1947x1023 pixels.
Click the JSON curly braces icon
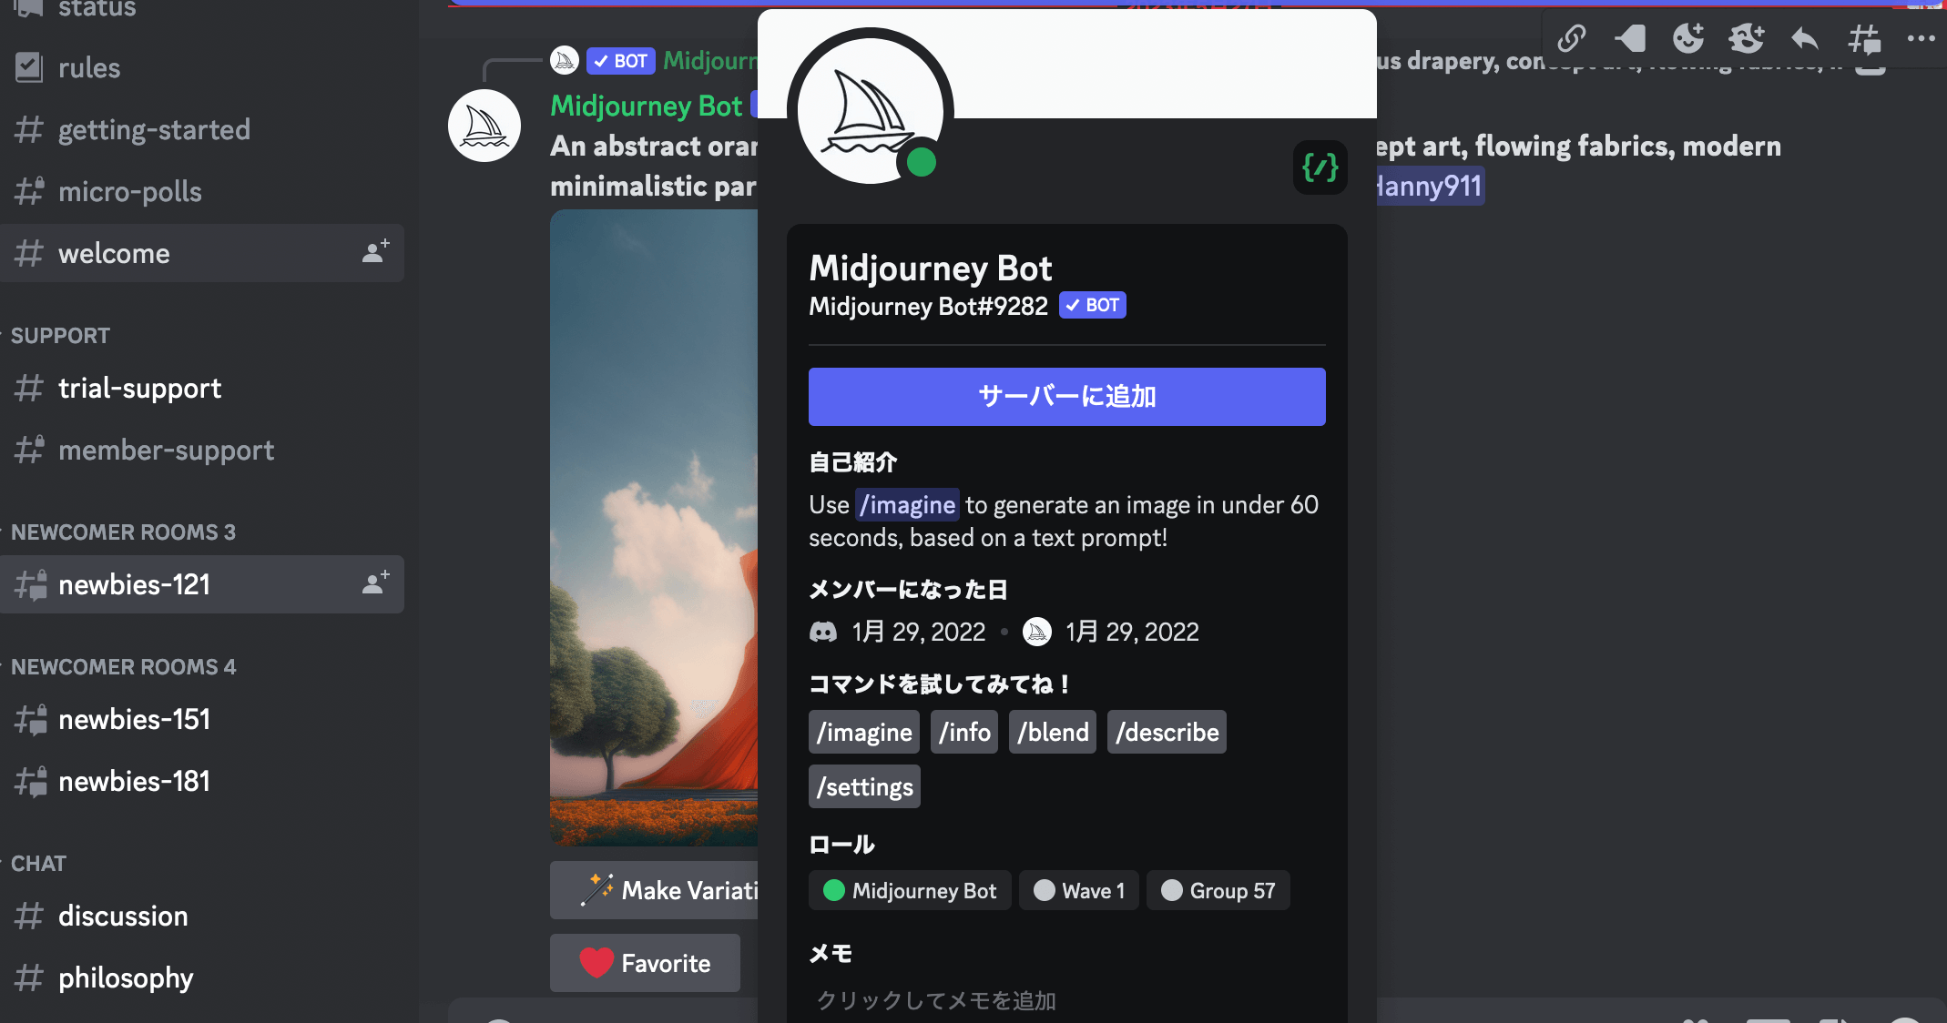pos(1318,167)
